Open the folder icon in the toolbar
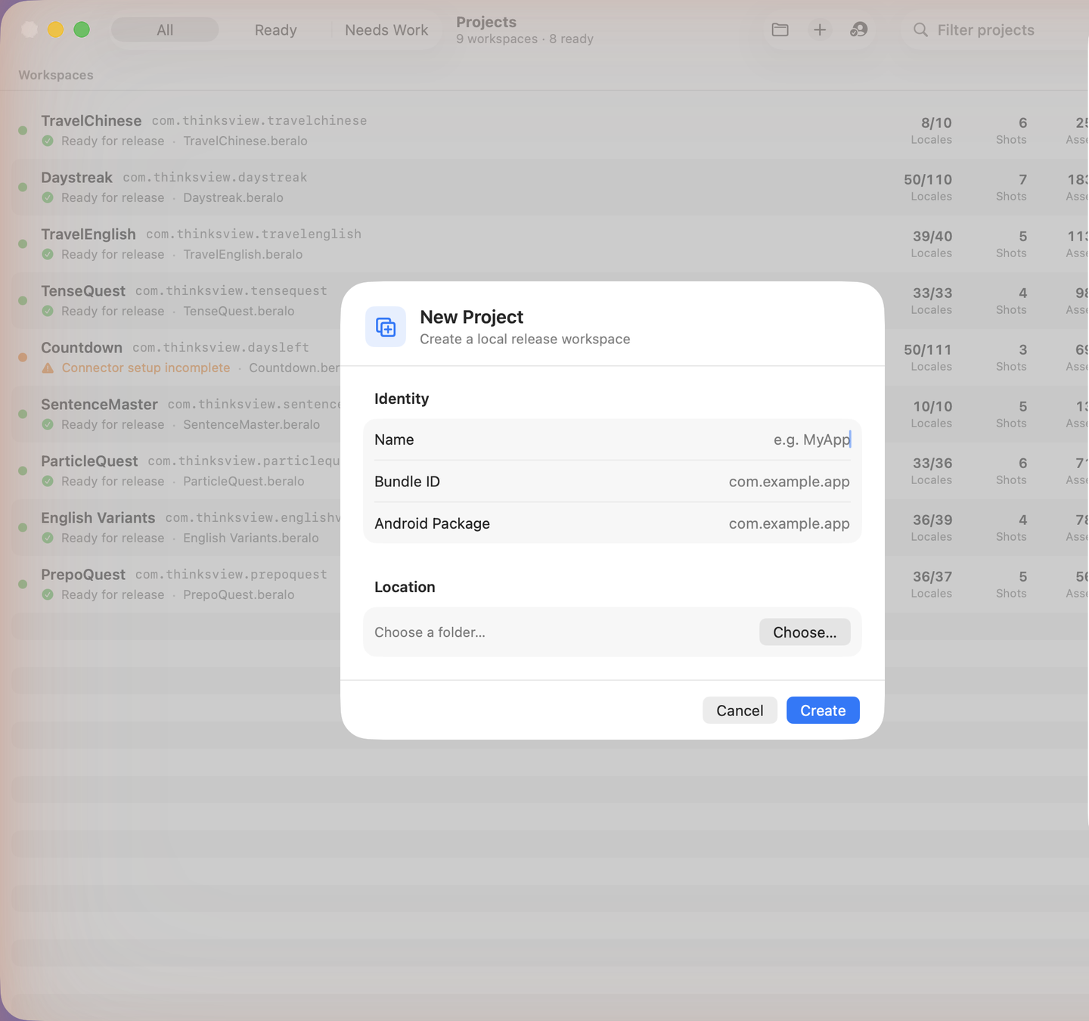This screenshot has width=1089, height=1021. tap(780, 29)
